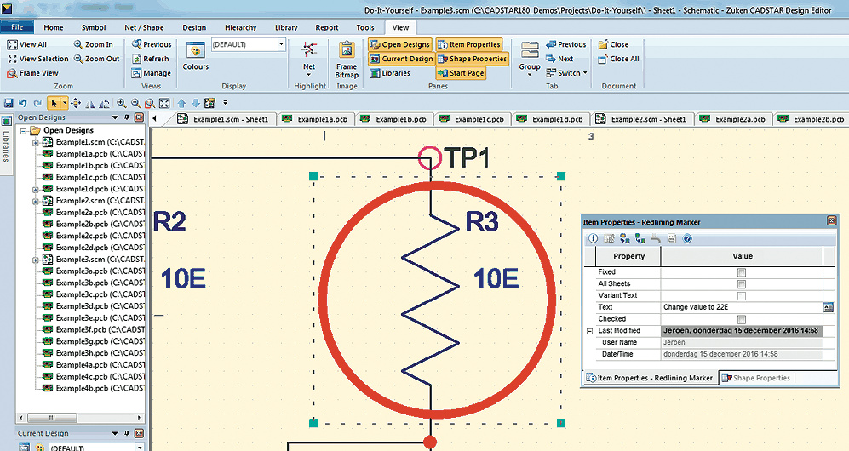The width and height of the screenshot is (849, 451).
Task: Toggle the Fixed checkbox
Action: 741,272
